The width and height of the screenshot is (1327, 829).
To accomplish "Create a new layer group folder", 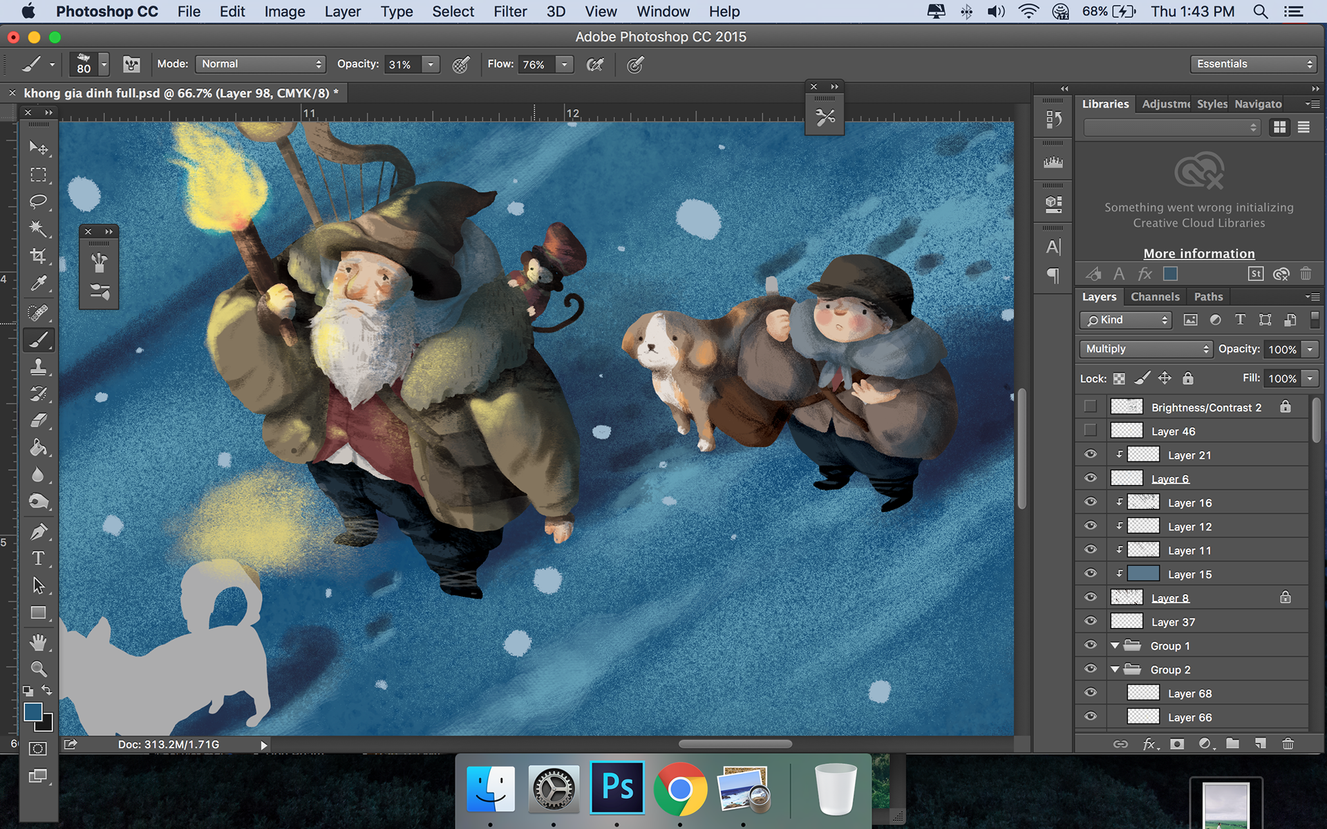I will click(x=1232, y=744).
